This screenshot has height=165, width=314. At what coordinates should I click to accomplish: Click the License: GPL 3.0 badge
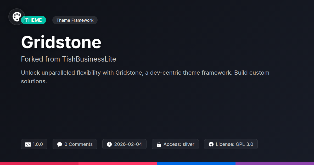click(231, 144)
